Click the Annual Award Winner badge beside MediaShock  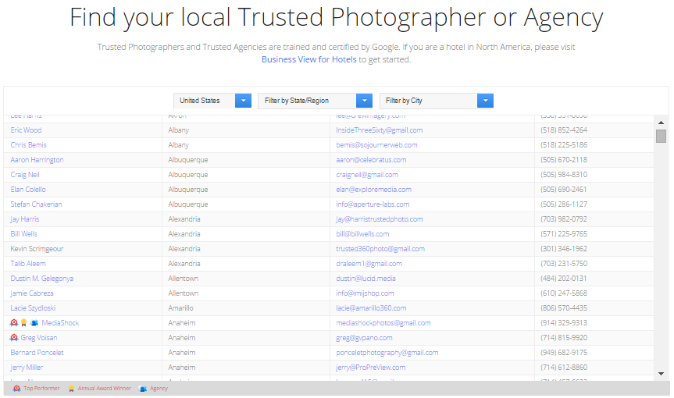point(24,323)
